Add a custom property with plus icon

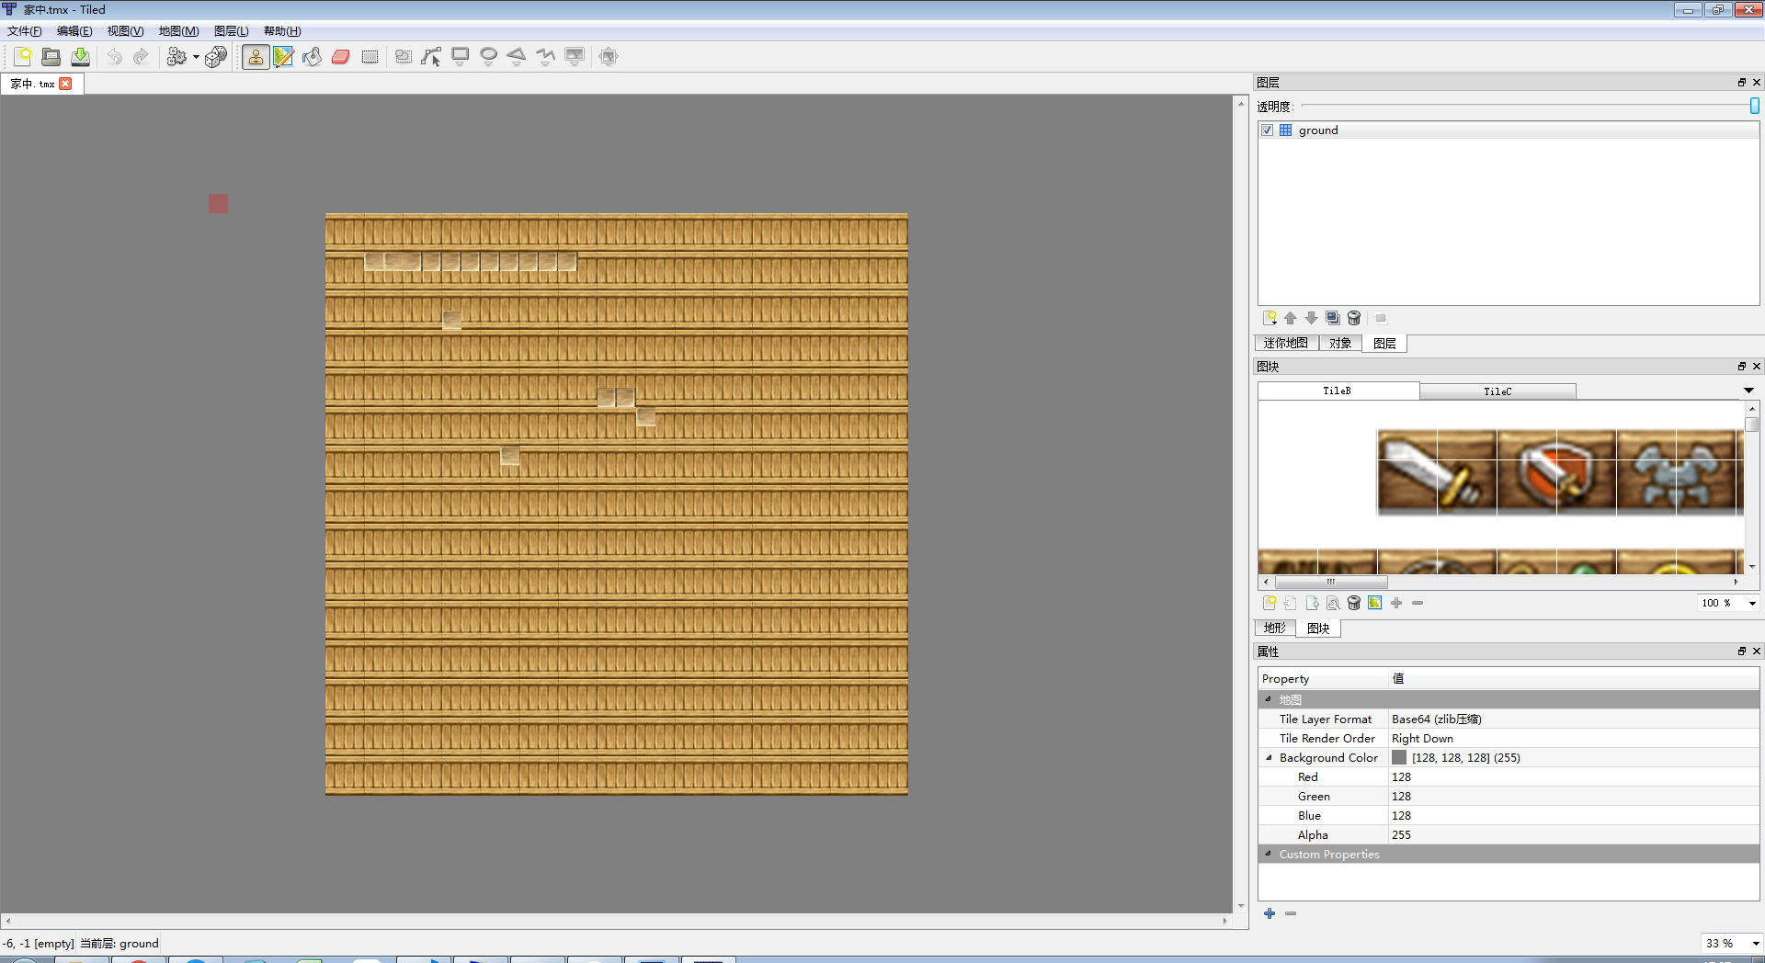pyautogui.click(x=1270, y=913)
